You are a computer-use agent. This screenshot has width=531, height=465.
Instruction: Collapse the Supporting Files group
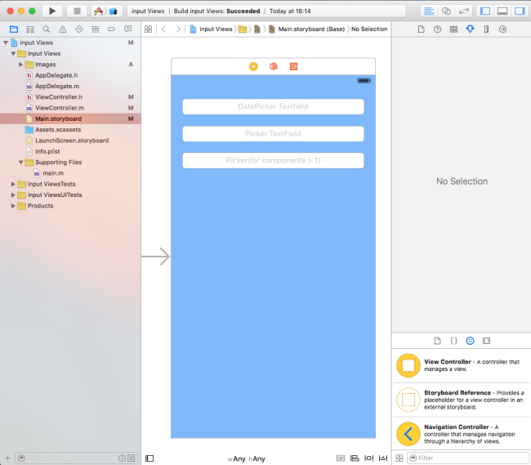[x=20, y=163]
